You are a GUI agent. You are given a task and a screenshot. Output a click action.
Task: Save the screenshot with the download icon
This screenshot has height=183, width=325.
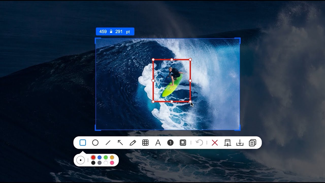[240, 143]
